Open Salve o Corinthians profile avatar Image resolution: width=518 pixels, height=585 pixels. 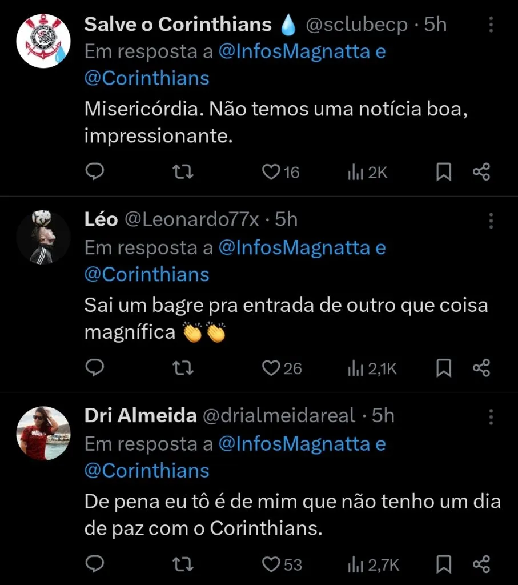click(x=43, y=41)
